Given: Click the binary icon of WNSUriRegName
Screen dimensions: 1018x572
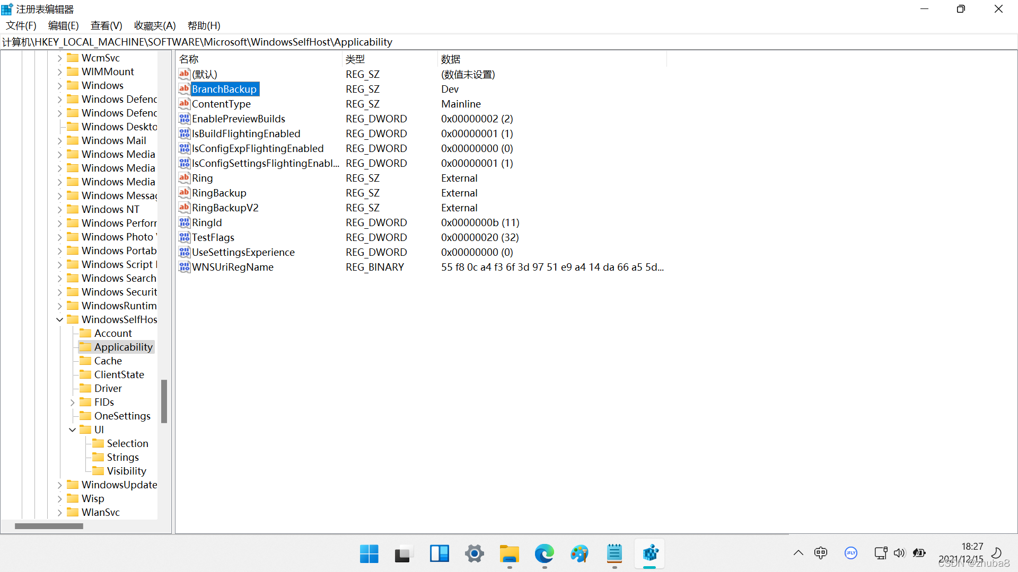Looking at the screenshot, I should pyautogui.click(x=184, y=267).
